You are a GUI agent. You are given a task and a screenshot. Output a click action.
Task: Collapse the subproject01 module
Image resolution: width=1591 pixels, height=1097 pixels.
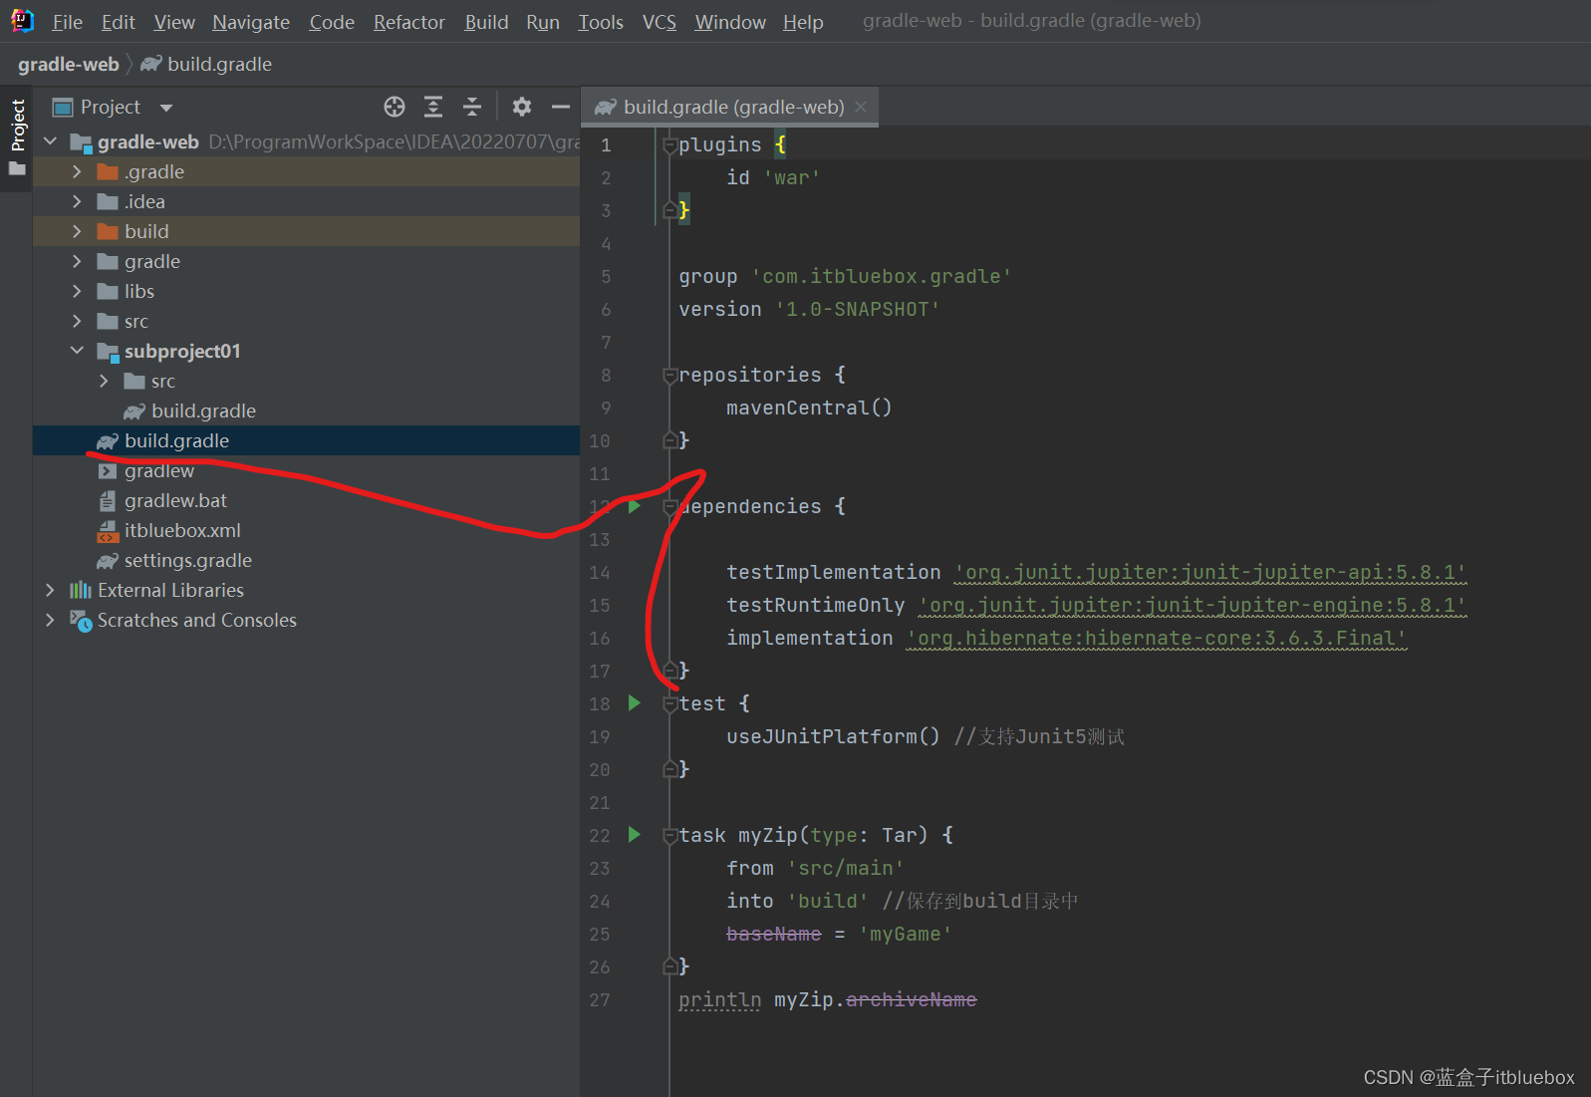coord(77,351)
